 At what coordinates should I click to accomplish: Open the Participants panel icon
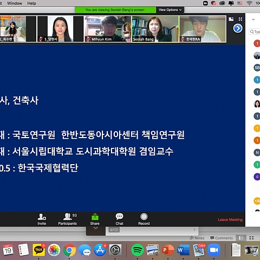tap(67, 219)
